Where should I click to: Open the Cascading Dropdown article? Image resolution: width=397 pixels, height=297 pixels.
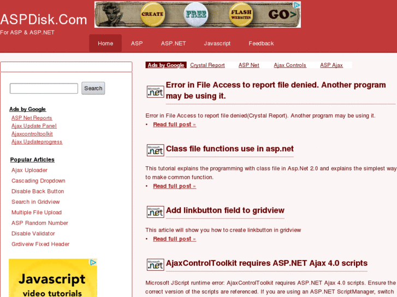coord(38,181)
